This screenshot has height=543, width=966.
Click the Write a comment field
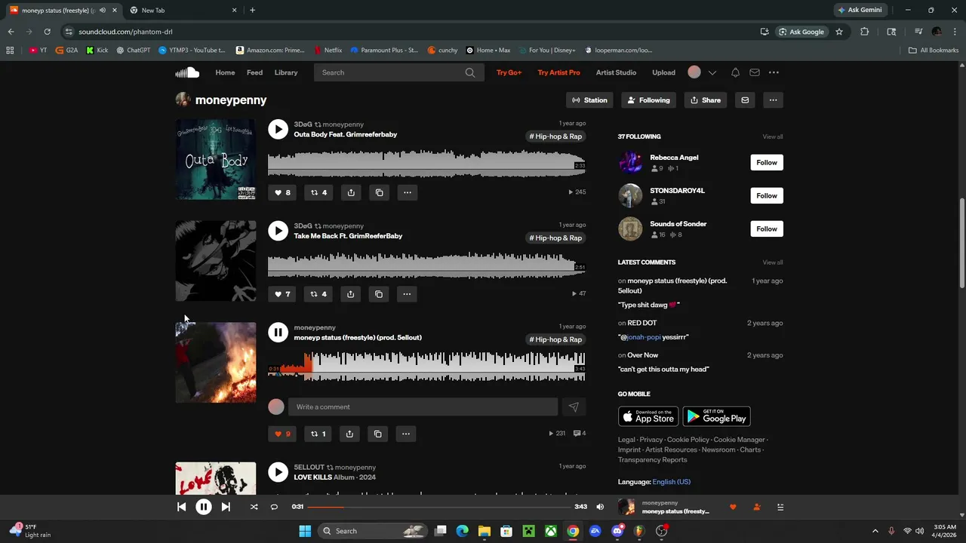[x=423, y=407]
